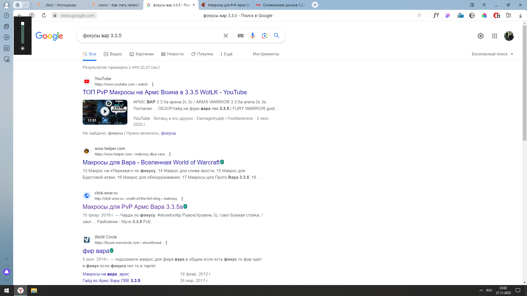Include the word фокусы in search
527x296 pixels.
pyautogui.click(x=168, y=133)
